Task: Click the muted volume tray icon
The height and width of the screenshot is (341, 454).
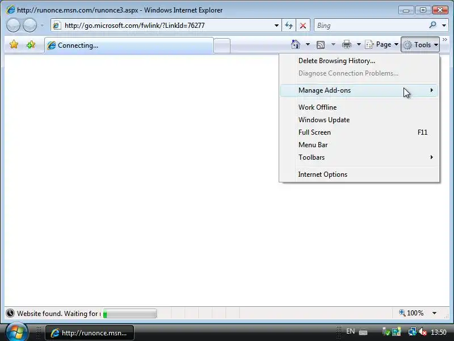Action: 423,332
